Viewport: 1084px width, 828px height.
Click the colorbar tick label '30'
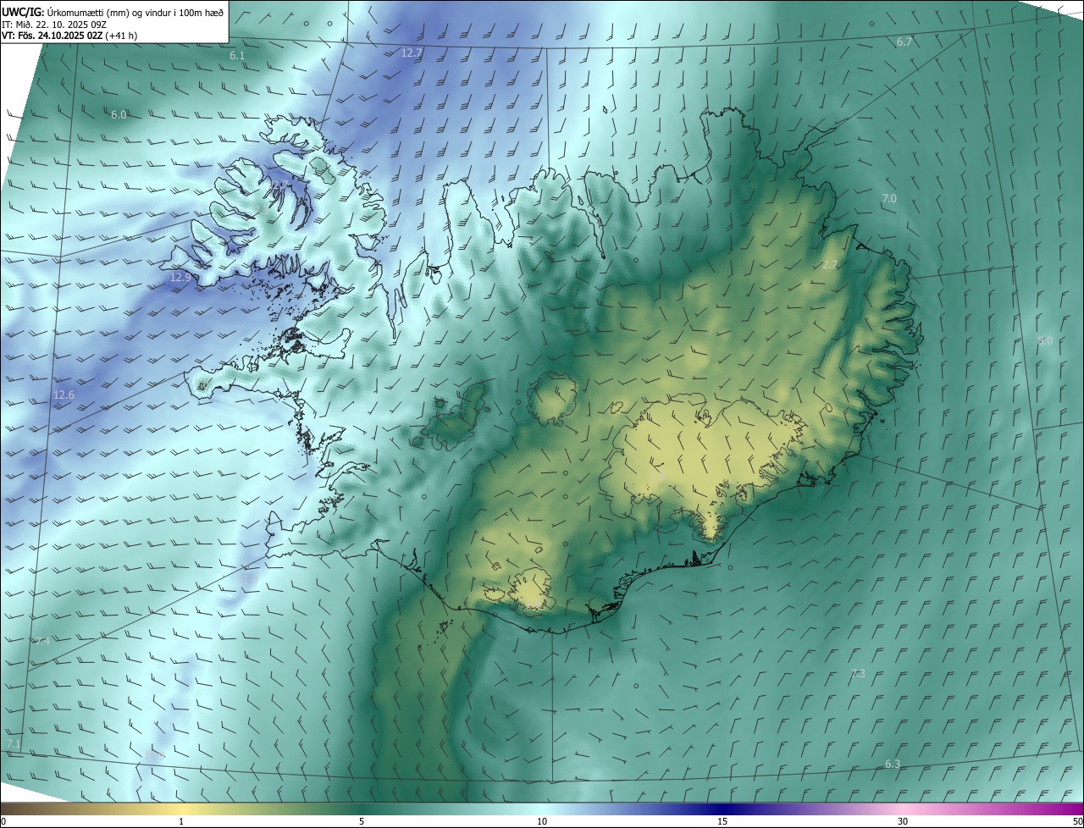[x=903, y=821]
